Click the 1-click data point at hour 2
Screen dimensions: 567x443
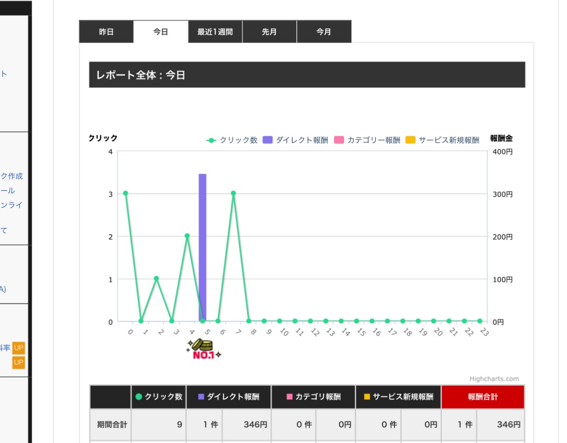pos(156,278)
